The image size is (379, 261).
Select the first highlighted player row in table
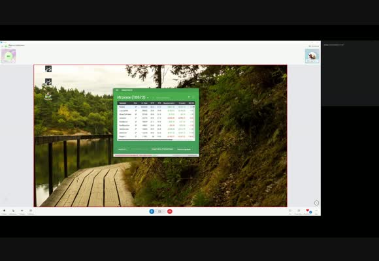point(156,107)
